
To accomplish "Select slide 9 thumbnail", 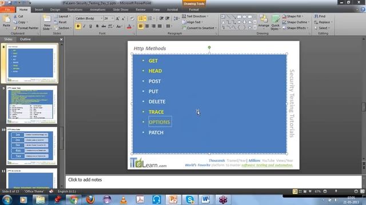I will click(x=32, y=105).
